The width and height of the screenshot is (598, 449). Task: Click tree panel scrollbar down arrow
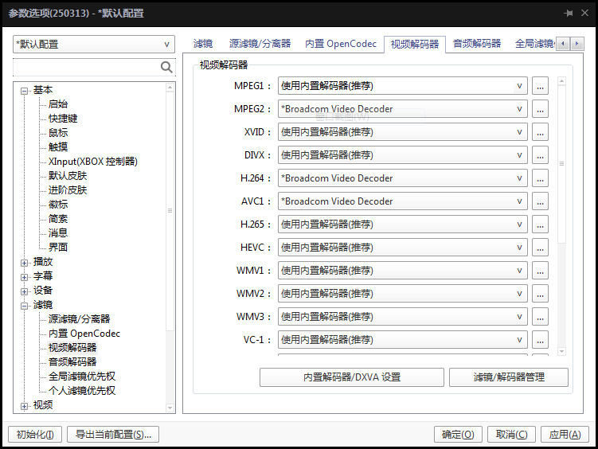(x=170, y=408)
